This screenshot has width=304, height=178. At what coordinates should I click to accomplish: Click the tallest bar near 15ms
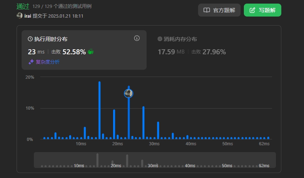tap(99, 110)
